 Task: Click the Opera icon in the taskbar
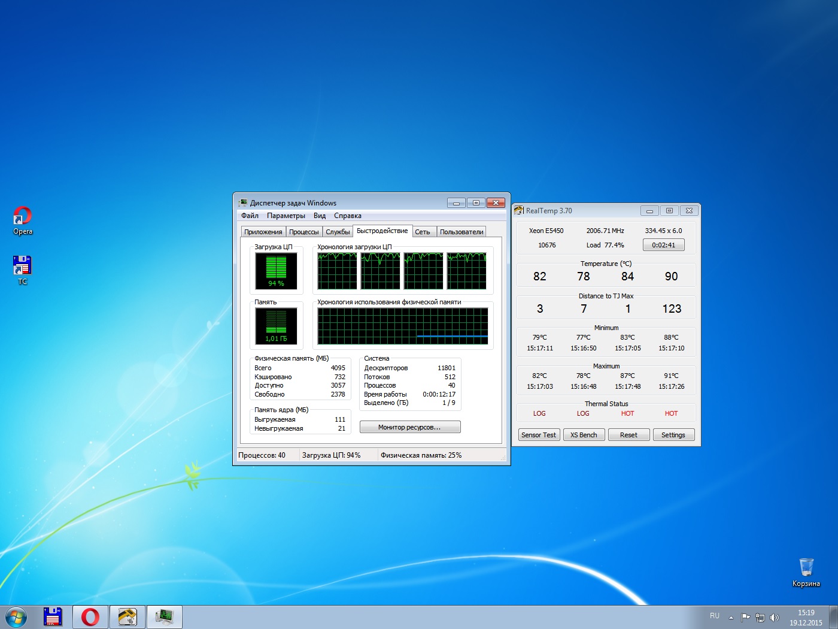pos(90,617)
